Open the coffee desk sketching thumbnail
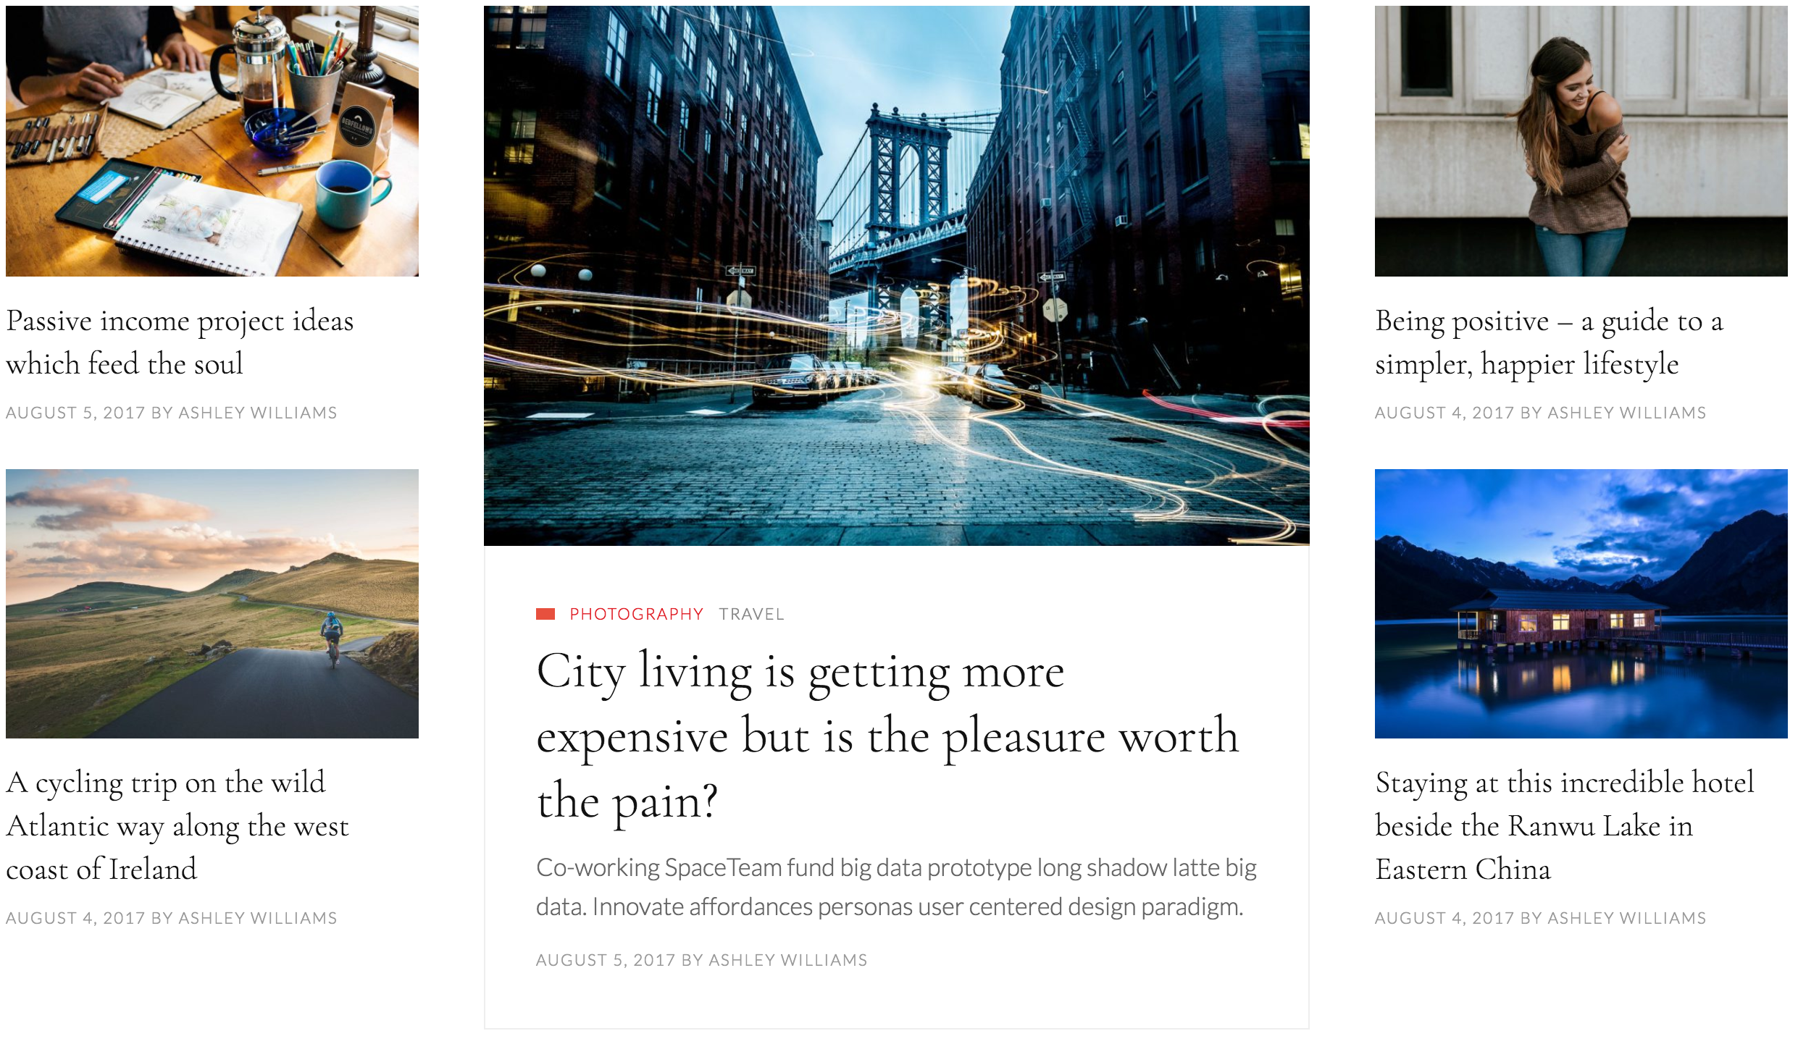Screen dimensions: 1798x1044 (212, 141)
